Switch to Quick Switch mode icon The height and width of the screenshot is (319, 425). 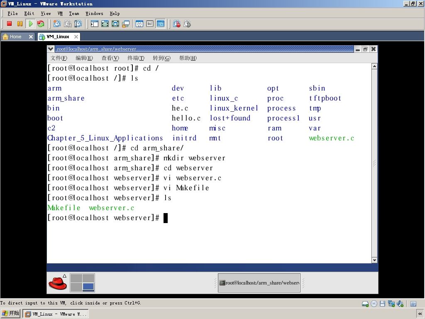coord(105,24)
